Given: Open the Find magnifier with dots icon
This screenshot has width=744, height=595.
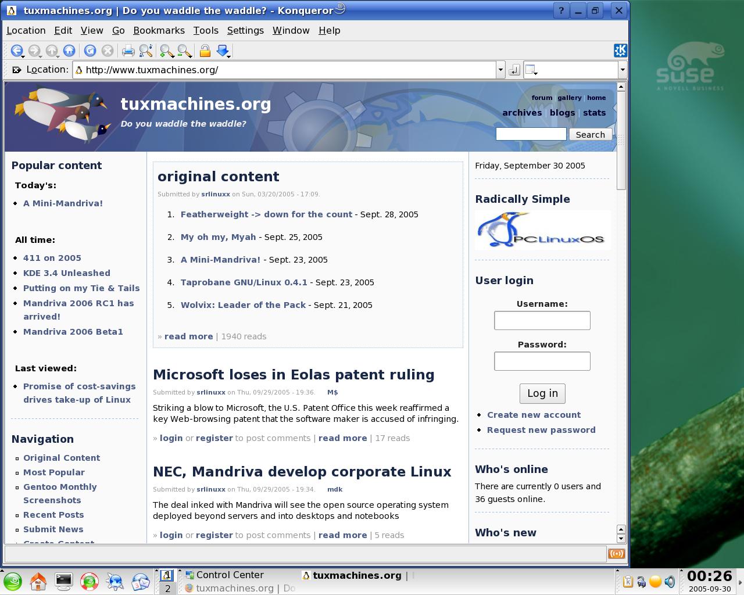Looking at the screenshot, I should tap(146, 51).
